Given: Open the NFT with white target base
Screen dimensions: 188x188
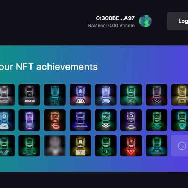Looking at the screenshot, I should point(80,95).
